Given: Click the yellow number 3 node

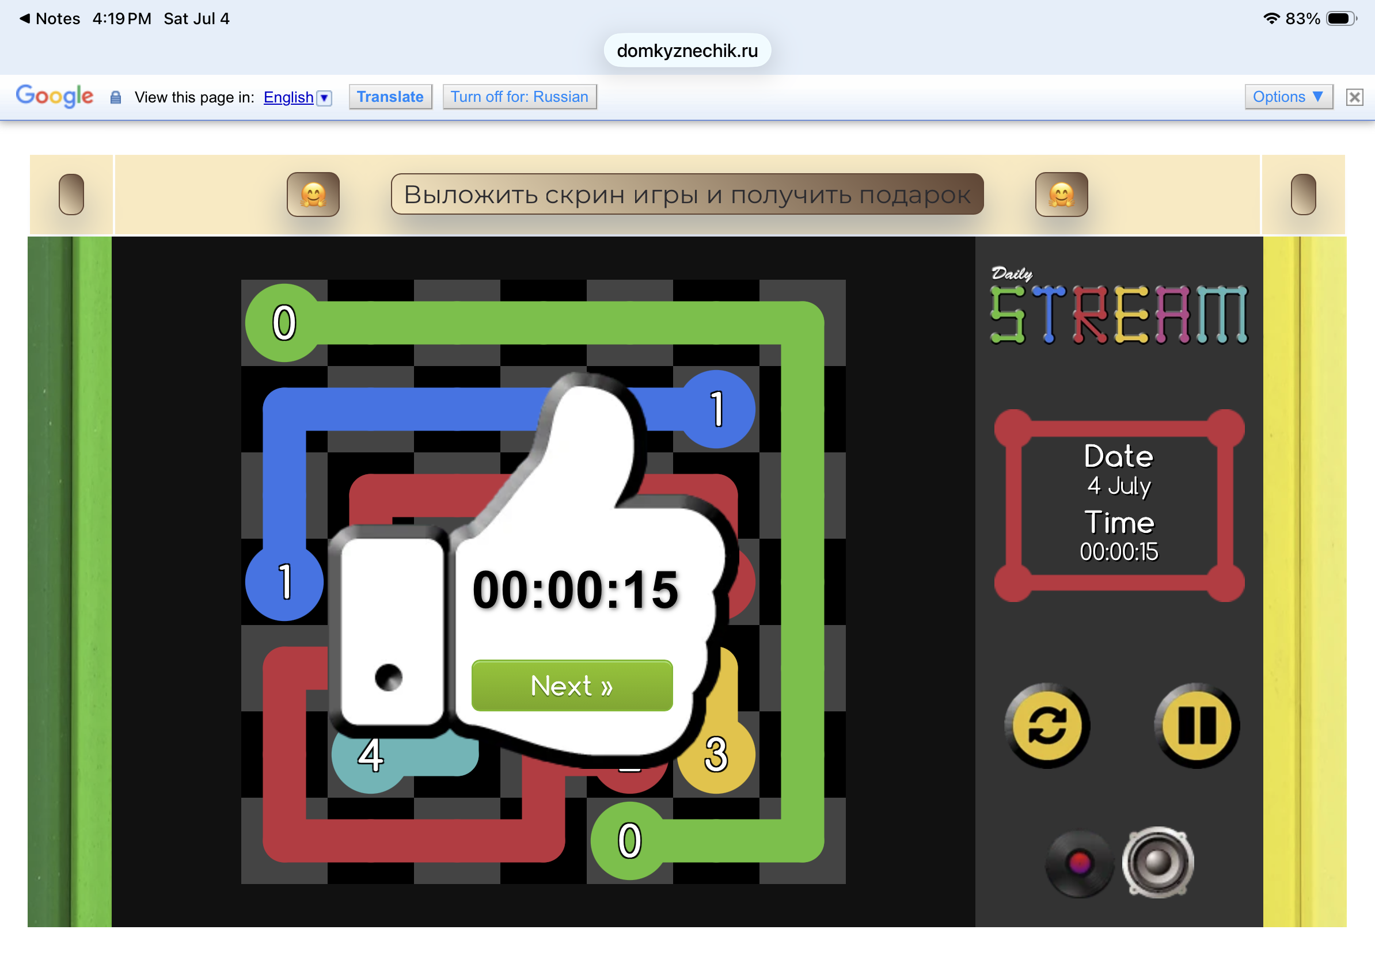Looking at the screenshot, I should [716, 754].
